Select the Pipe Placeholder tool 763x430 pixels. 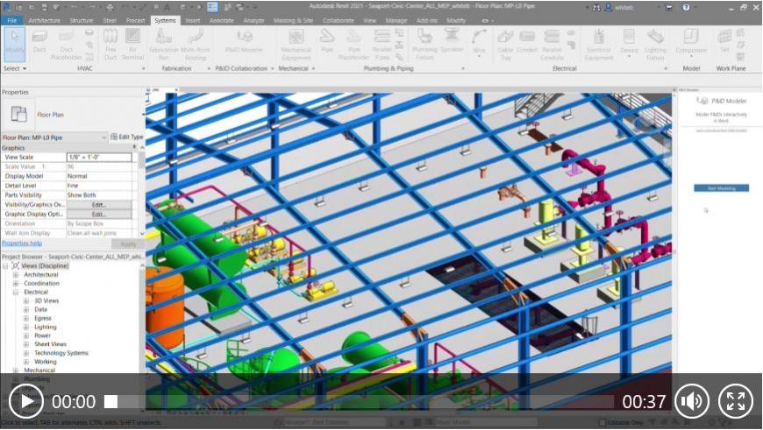(x=353, y=45)
